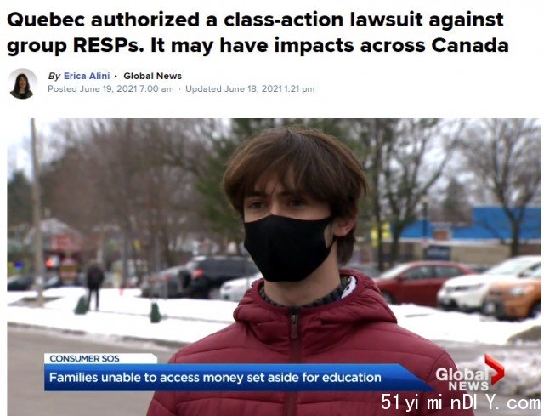Click the pedestrian walking in the background

94,285
